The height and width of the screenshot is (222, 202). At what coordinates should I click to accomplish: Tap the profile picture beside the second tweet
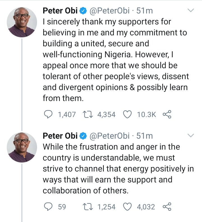click(x=22, y=147)
